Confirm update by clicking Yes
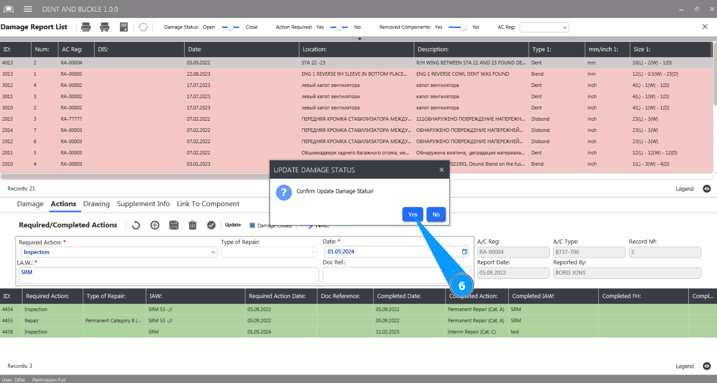This screenshot has width=717, height=383. point(412,215)
